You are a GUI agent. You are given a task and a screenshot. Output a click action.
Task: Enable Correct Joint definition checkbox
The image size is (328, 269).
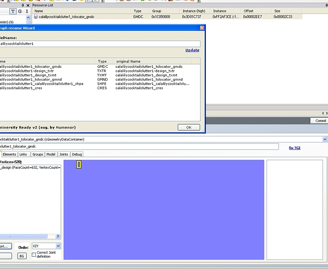[x=34, y=255]
